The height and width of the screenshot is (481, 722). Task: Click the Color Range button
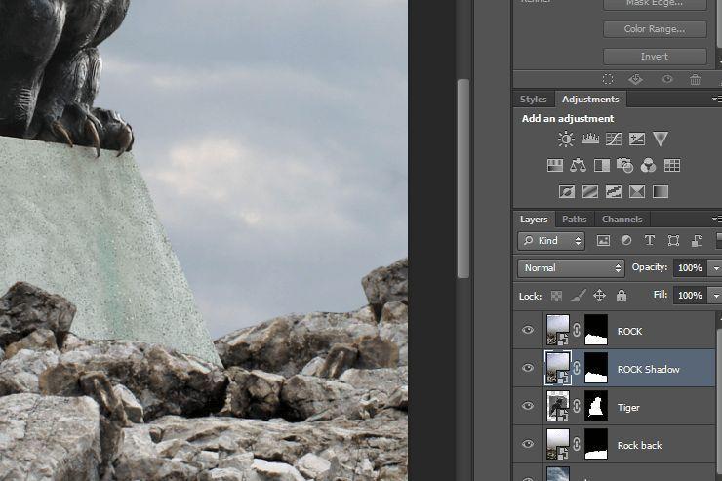click(x=654, y=29)
